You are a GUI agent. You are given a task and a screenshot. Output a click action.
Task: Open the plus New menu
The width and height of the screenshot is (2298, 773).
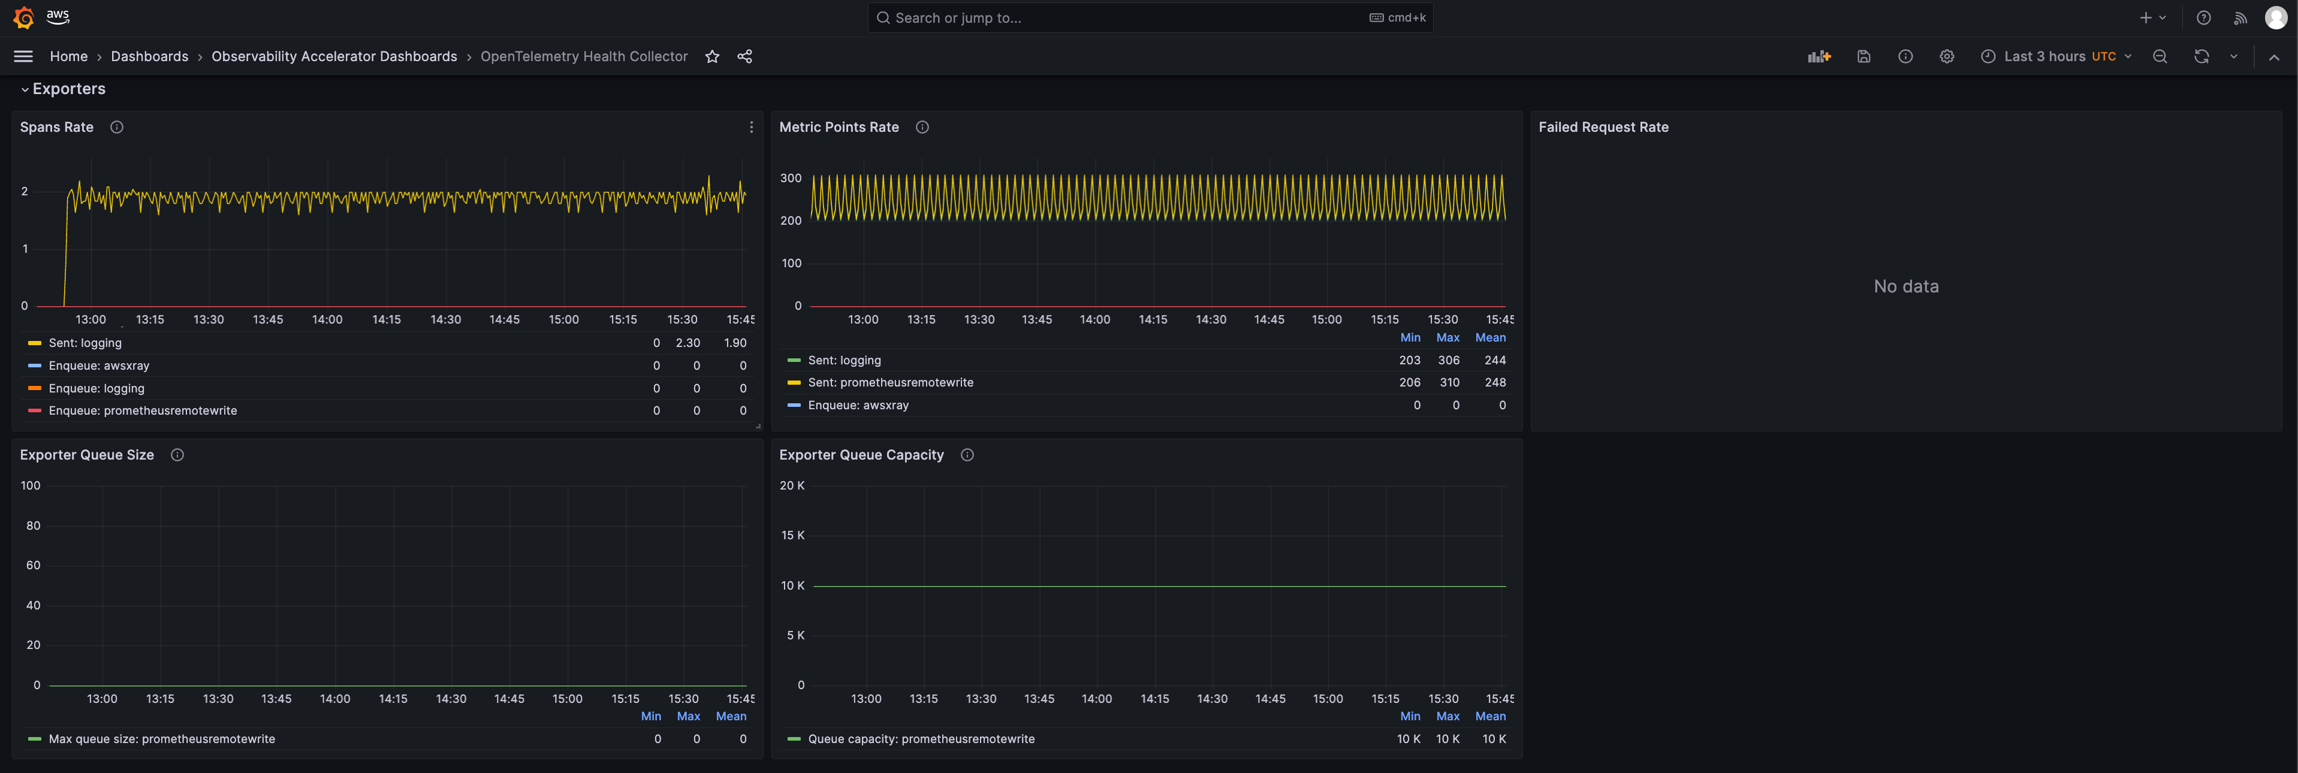tap(2152, 18)
